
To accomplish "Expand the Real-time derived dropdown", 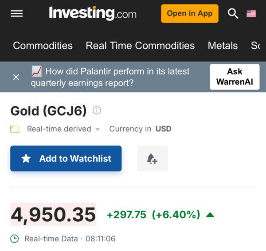I will (x=98, y=129).
